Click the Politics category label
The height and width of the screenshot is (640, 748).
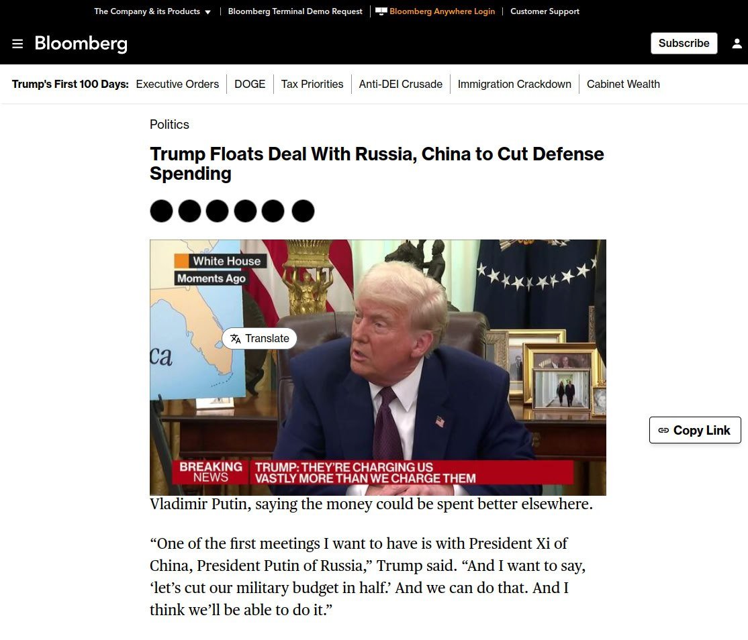click(x=169, y=124)
